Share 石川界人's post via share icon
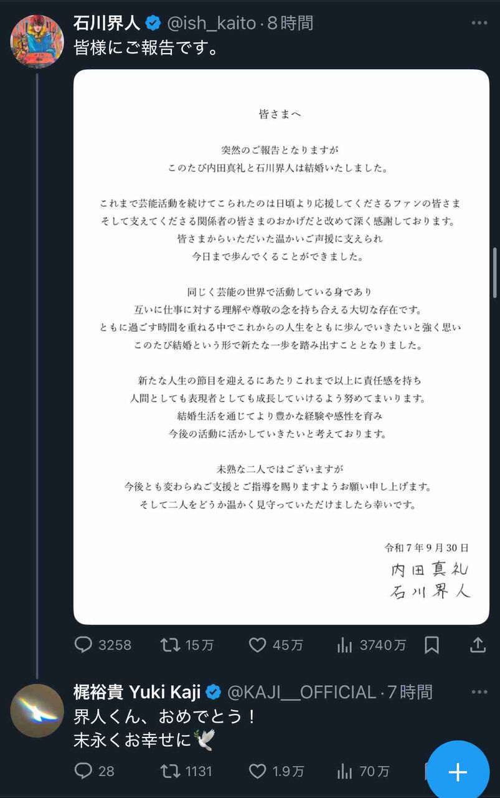Screen dimensions: 500x798 478,645
